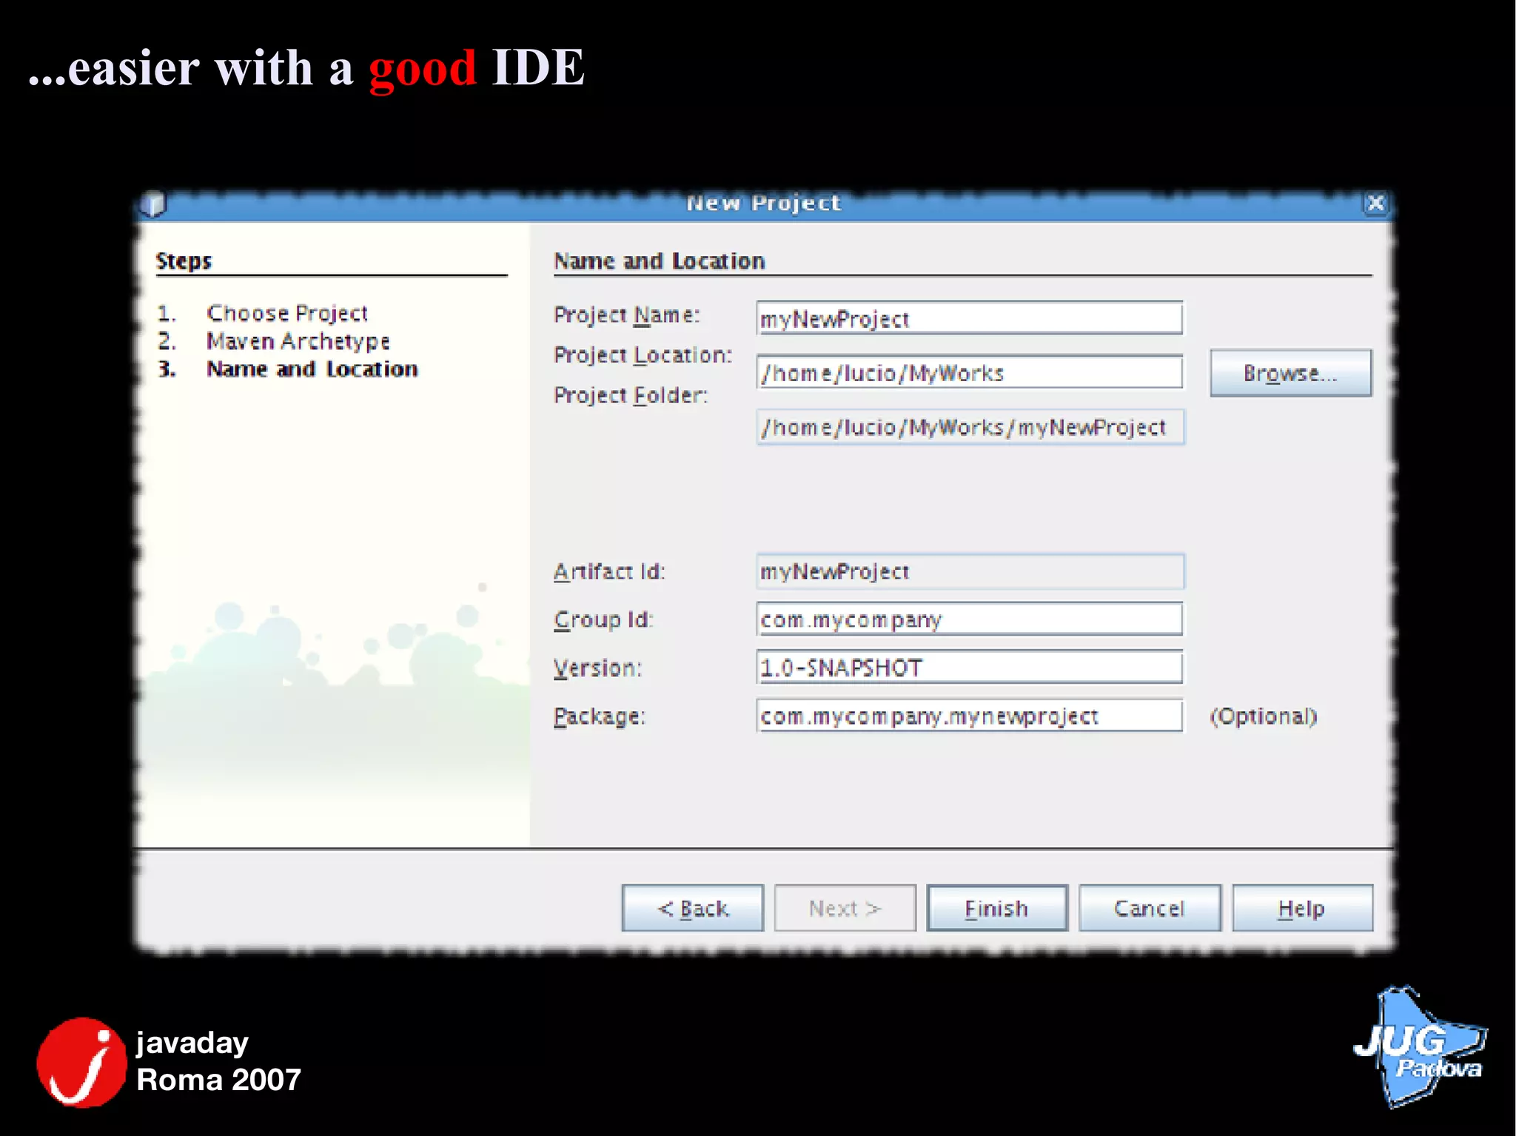1516x1136 pixels.
Task: Click the Browse... button
Action: coord(1290,373)
